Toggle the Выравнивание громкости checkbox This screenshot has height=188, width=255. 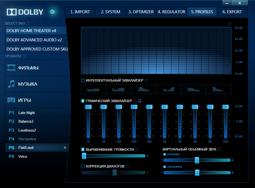[x=83, y=149]
